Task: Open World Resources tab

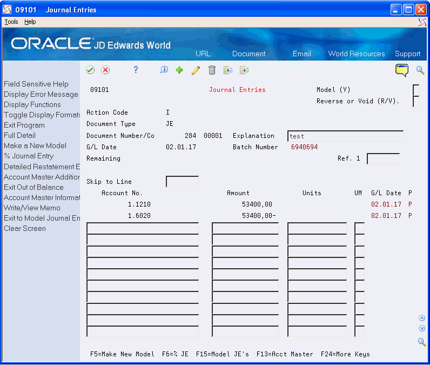Action: [x=357, y=54]
